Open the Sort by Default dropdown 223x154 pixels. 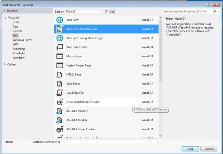[84, 12]
